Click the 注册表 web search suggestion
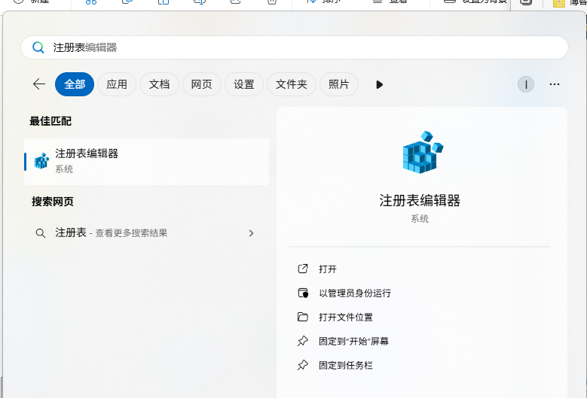This screenshot has height=398, width=587. coord(147,232)
